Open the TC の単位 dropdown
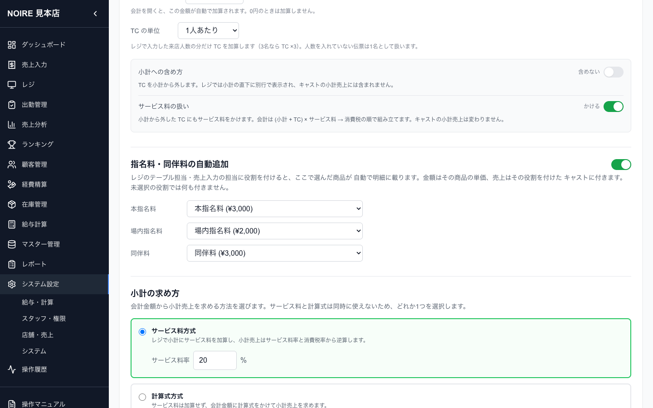Image resolution: width=653 pixels, height=408 pixels. point(209,30)
